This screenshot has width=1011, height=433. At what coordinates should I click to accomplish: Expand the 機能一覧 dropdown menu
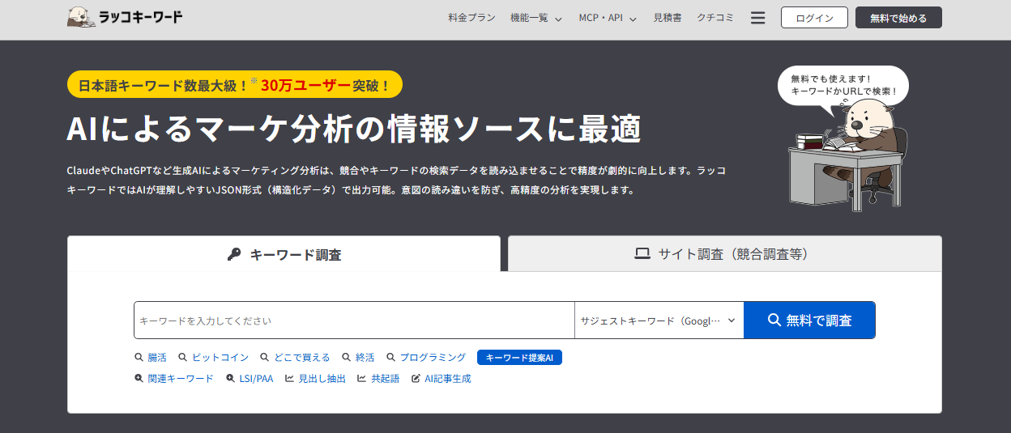[x=535, y=18]
